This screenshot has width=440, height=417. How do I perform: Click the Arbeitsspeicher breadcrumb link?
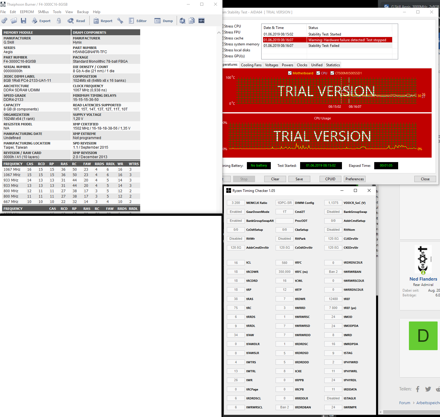428,403
